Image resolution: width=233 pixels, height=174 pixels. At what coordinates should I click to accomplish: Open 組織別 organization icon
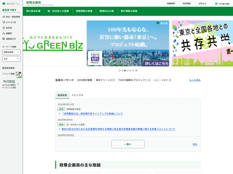coord(4,33)
